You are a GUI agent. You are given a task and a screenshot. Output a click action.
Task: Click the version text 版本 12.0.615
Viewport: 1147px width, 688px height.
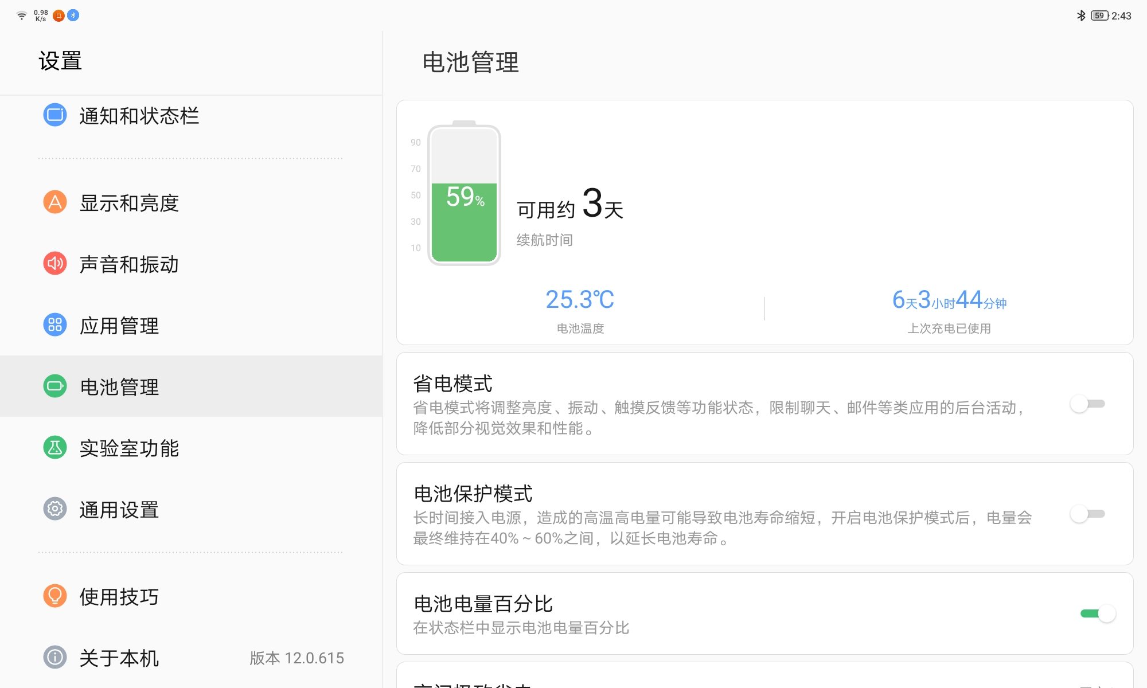point(297,658)
